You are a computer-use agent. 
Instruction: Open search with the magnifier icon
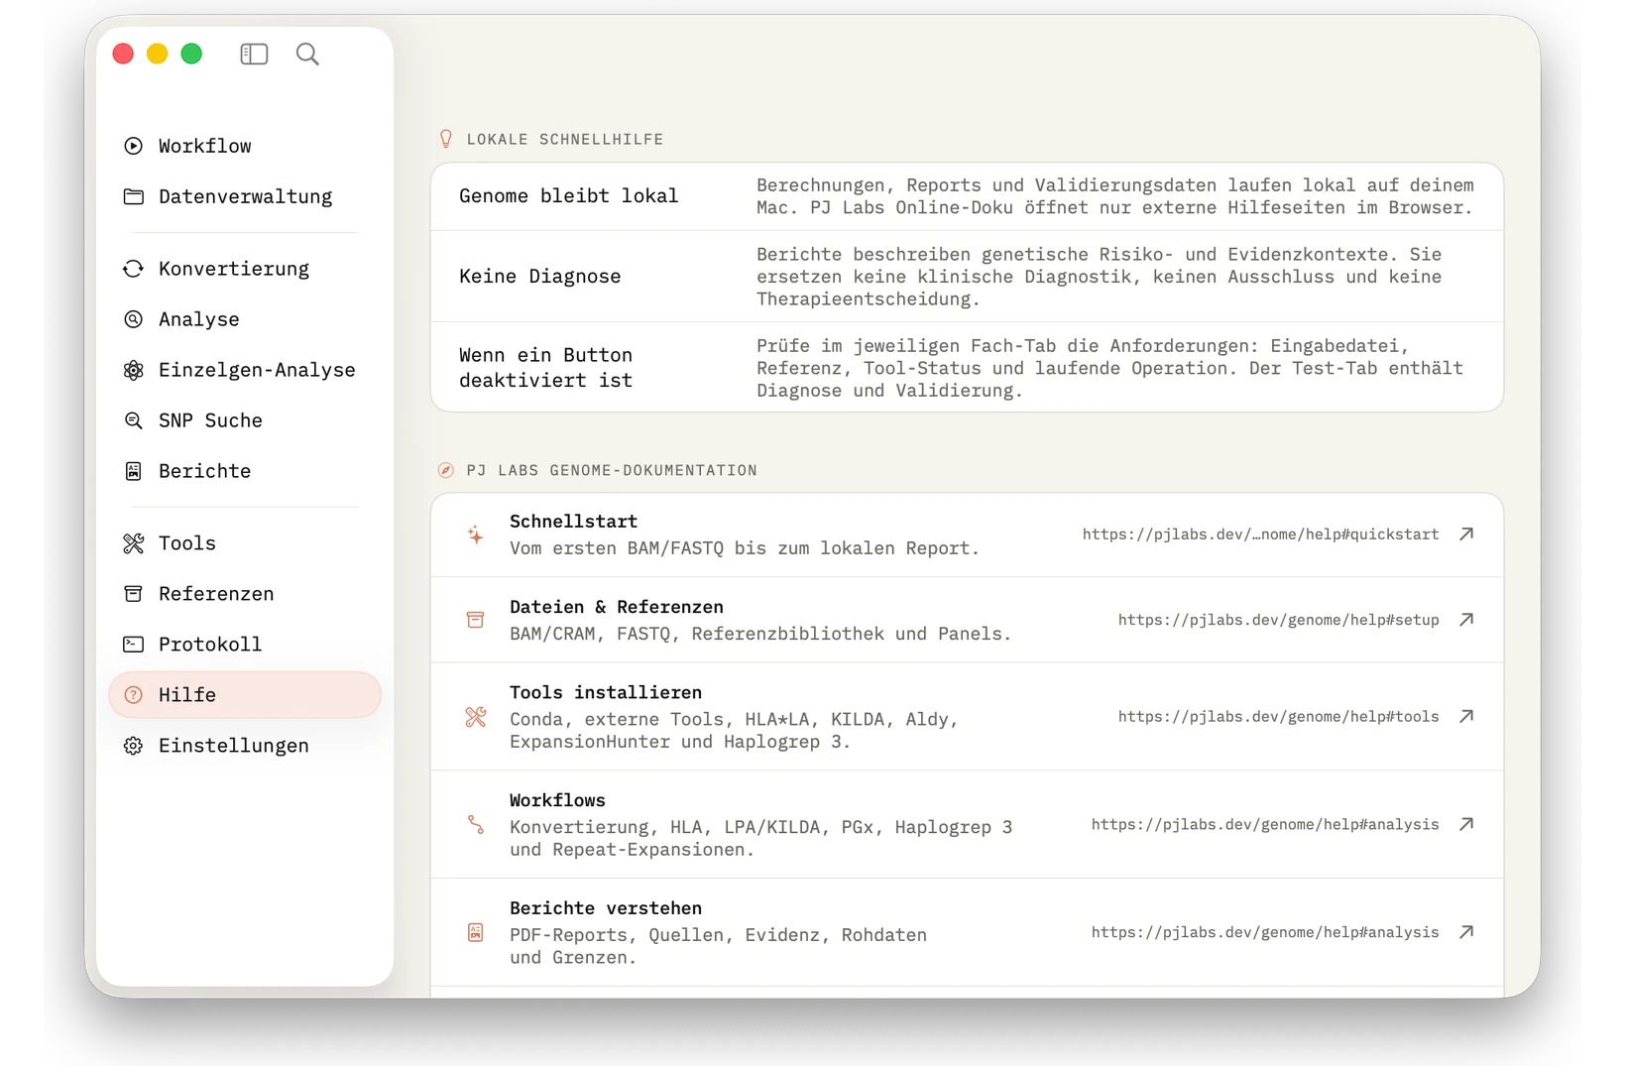point(307,54)
